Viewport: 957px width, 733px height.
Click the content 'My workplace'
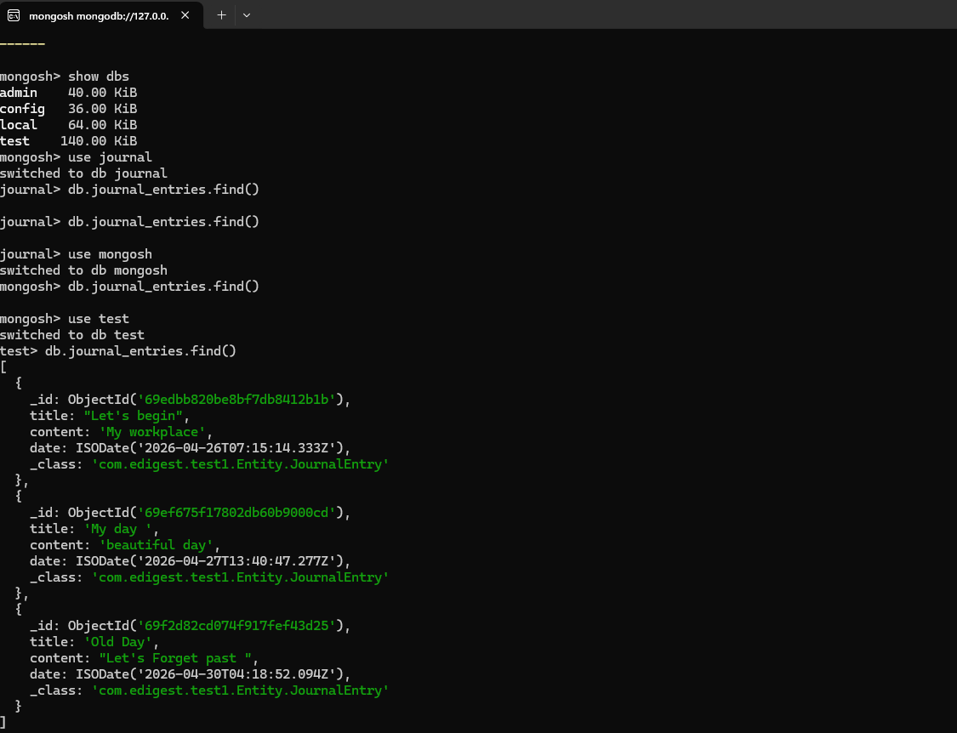click(x=152, y=432)
